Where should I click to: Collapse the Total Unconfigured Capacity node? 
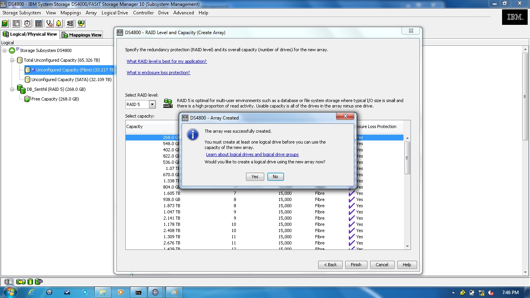click(x=13, y=60)
